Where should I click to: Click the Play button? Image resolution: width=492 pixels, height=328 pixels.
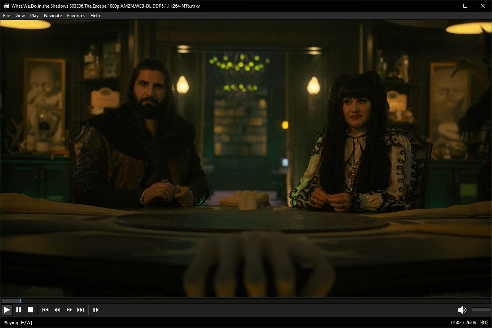point(7,310)
